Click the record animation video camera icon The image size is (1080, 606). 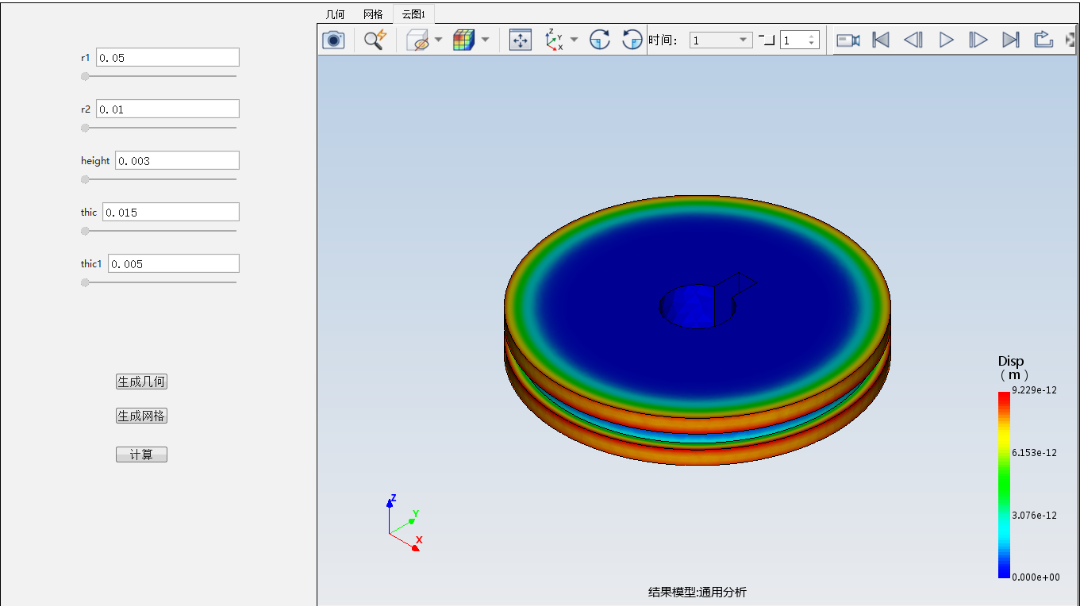pos(848,40)
